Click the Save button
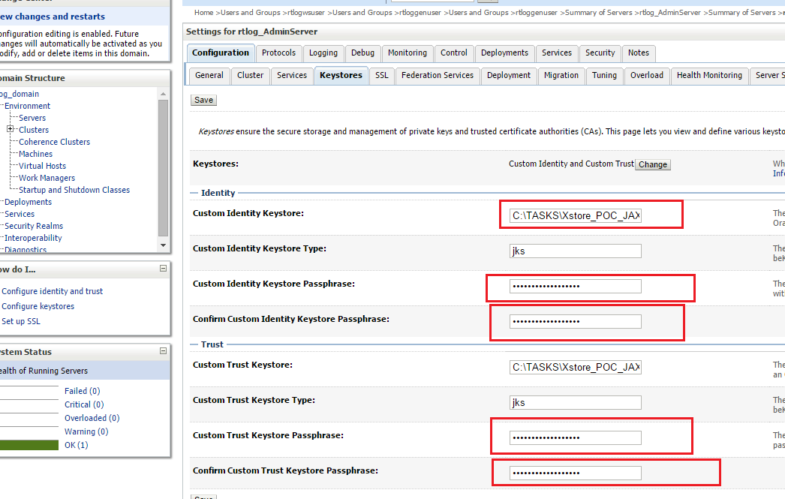 coord(202,99)
